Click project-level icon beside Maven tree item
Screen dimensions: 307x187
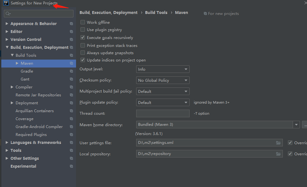(x=71, y=63)
